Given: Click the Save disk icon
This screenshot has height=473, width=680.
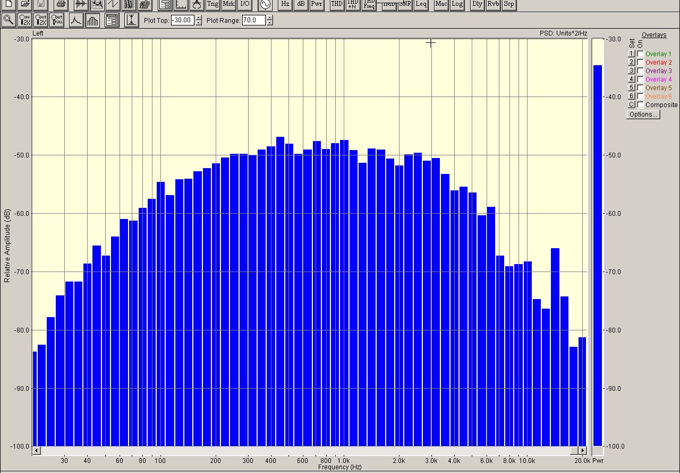Looking at the screenshot, I should 40,4.
